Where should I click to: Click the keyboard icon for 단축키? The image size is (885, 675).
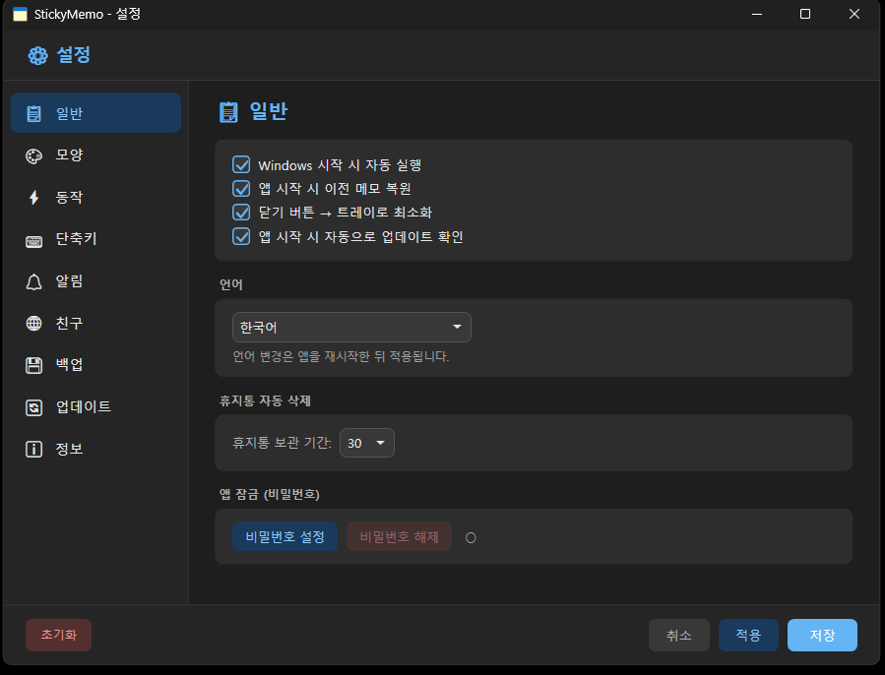pyautogui.click(x=34, y=240)
